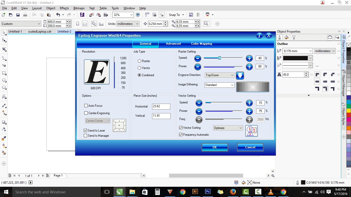351x197 pixels.
Task: Open Object Styles docker tab
Action: pyautogui.click(x=343, y=114)
